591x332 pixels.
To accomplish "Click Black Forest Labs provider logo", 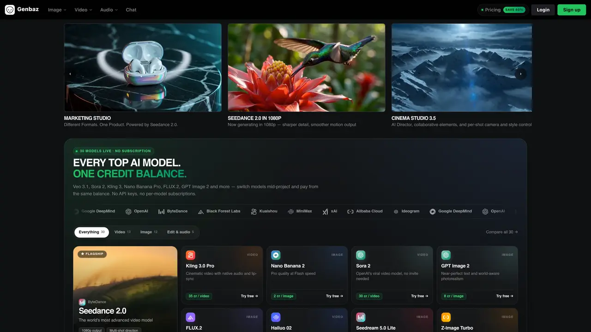I will click(219, 211).
